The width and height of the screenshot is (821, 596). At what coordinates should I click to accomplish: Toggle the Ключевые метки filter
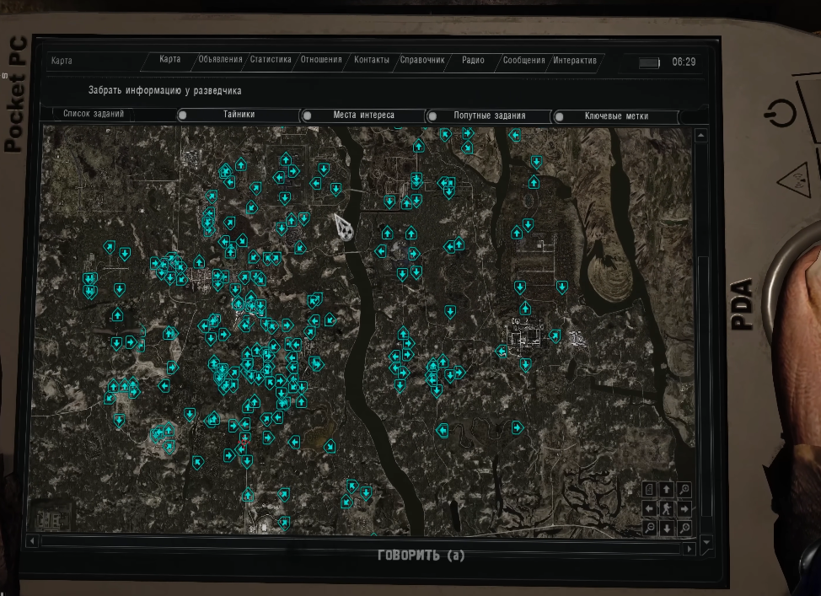click(x=615, y=116)
